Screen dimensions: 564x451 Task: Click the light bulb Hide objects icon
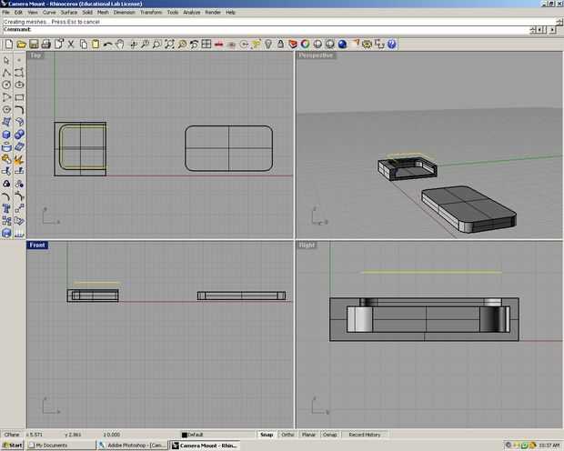(x=268, y=45)
